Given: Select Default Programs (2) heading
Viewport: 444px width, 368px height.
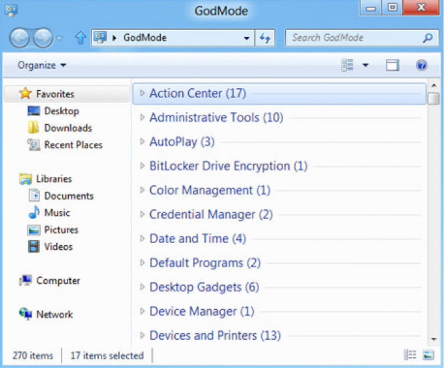Looking at the screenshot, I should tap(205, 263).
